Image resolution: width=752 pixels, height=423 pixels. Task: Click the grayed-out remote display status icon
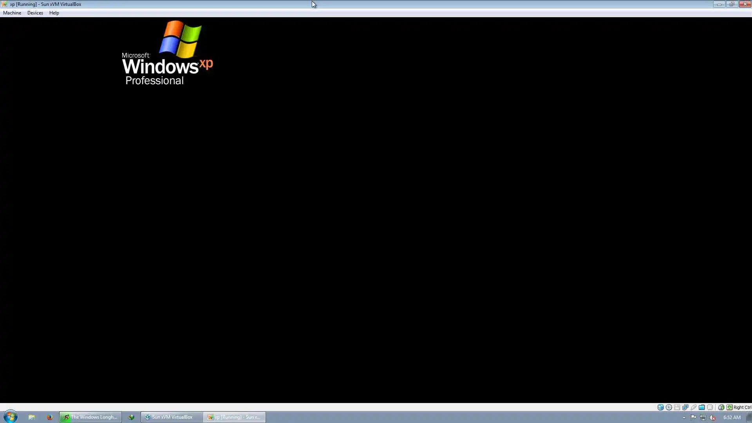pos(710,407)
